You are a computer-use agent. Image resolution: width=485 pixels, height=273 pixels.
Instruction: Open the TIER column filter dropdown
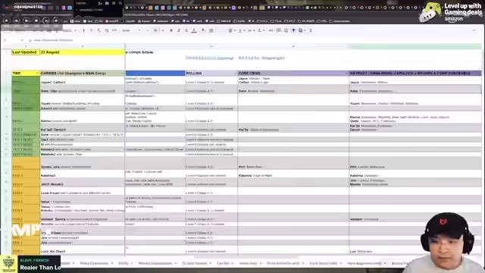click(x=38, y=74)
